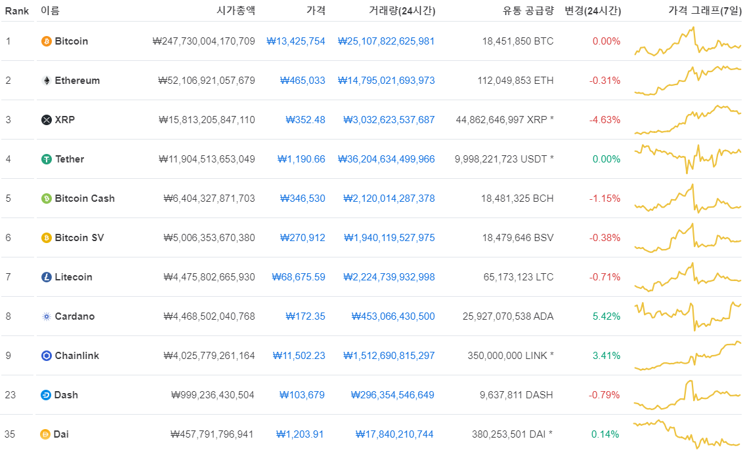Open the Cardano 7-day price graph
The height and width of the screenshot is (454, 743).
coord(688,316)
